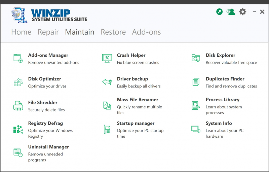Click the Driver backup arrow icon
Viewport: 269px width, 172px height.
[x=107, y=82]
